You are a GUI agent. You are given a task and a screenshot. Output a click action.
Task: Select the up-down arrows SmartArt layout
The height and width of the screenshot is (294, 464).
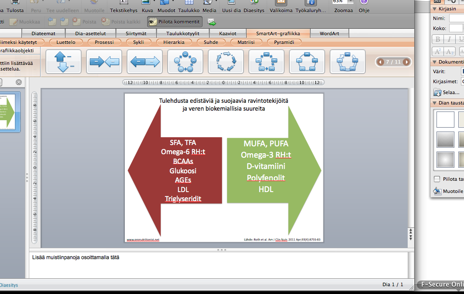(63, 62)
